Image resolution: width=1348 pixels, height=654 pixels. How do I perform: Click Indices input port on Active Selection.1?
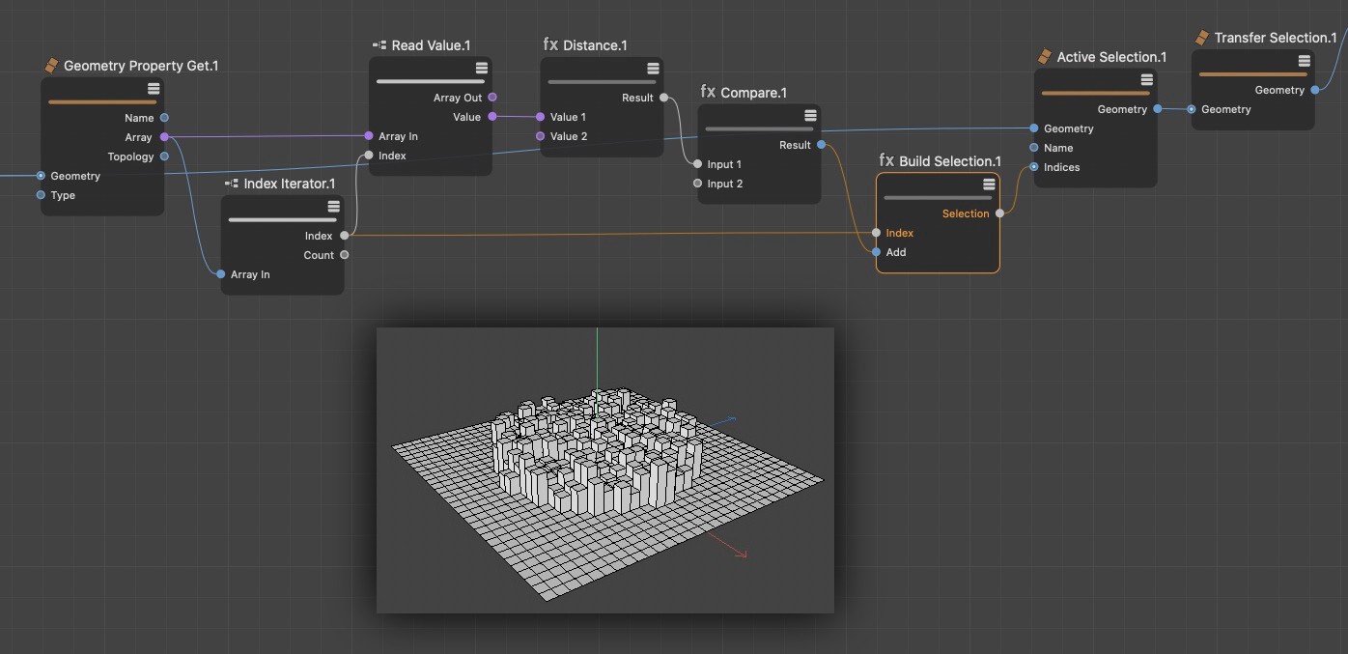point(1034,167)
